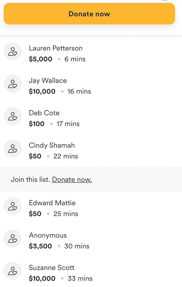Click Deb Cote's donor avatar icon
This screenshot has width=182, height=287.
pos(12,116)
